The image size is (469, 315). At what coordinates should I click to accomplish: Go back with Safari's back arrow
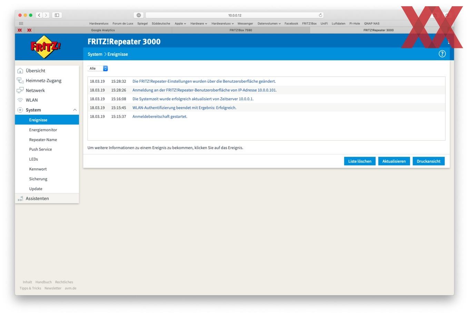point(39,15)
